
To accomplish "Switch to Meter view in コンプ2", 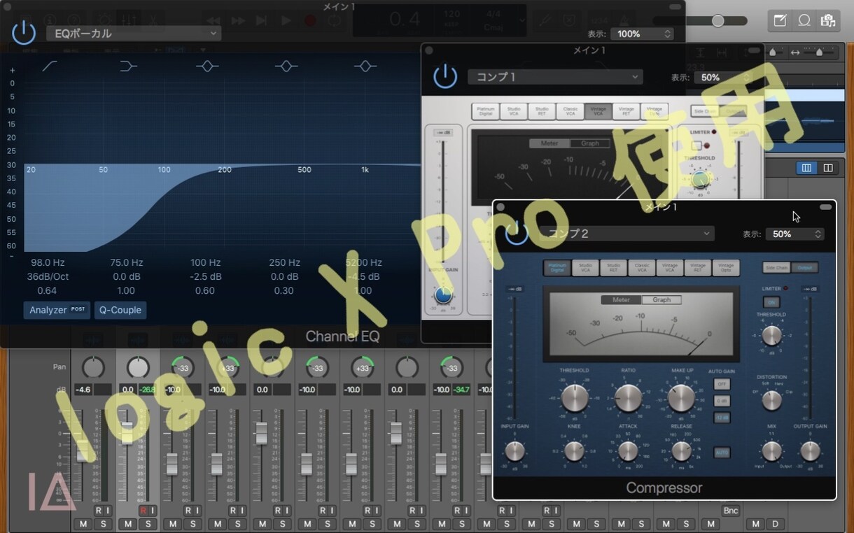I will (621, 299).
